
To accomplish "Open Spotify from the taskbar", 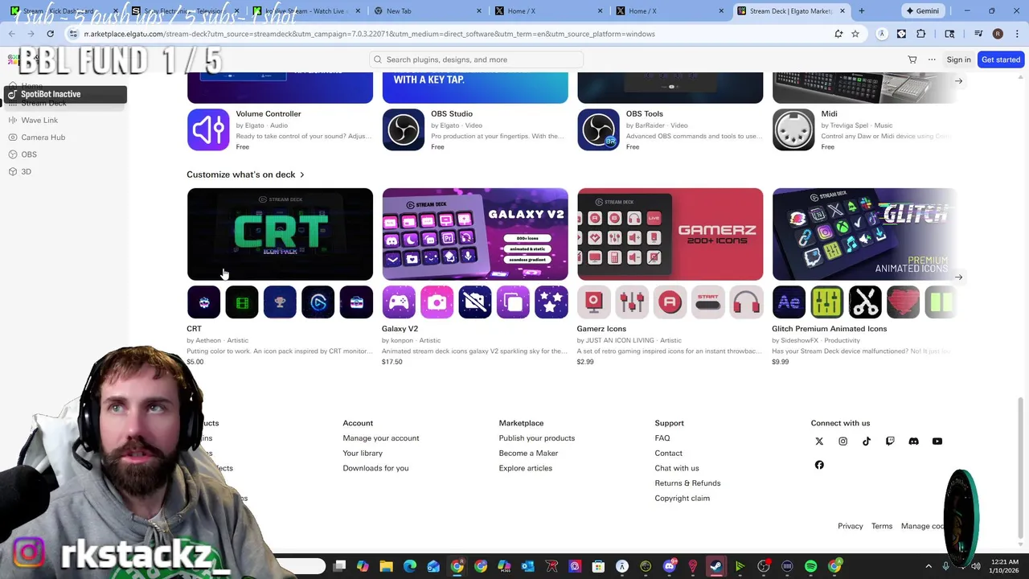I will coord(810,567).
